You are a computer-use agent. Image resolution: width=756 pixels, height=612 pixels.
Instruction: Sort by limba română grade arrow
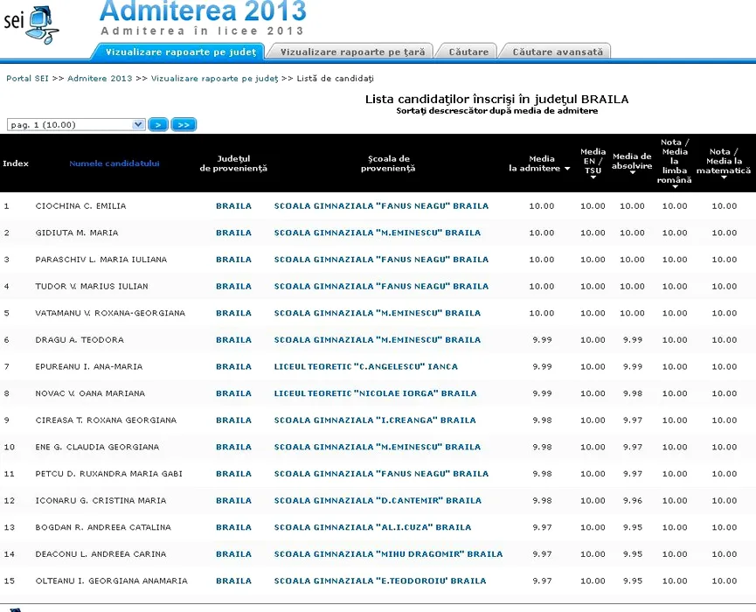pyautogui.click(x=674, y=186)
